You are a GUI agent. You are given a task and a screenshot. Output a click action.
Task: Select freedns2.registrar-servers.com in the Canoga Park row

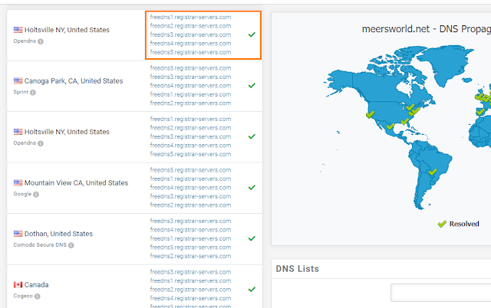click(190, 103)
